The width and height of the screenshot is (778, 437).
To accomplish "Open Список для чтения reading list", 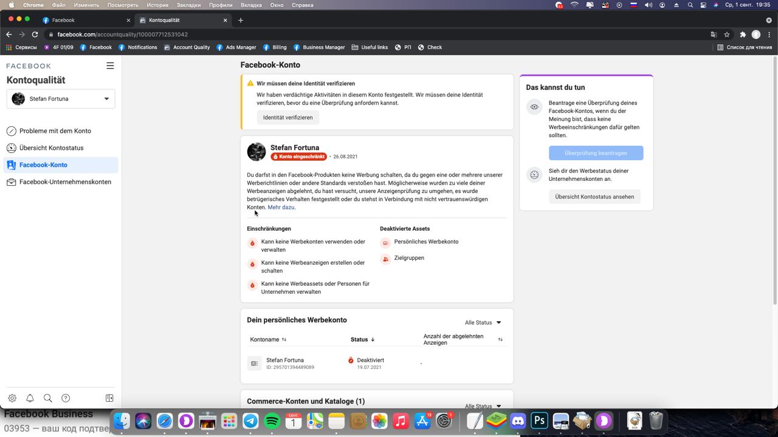I will coord(745,47).
